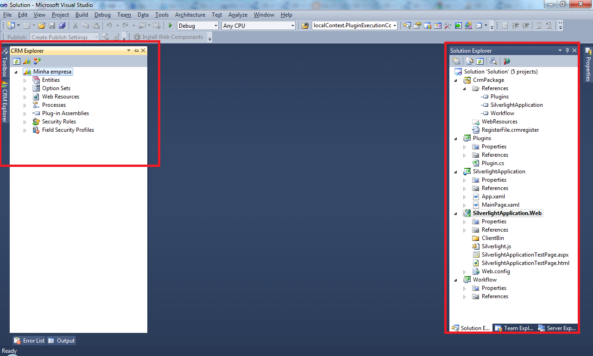Click the Show All Files icon
This screenshot has width=593, height=356.
[470, 61]
